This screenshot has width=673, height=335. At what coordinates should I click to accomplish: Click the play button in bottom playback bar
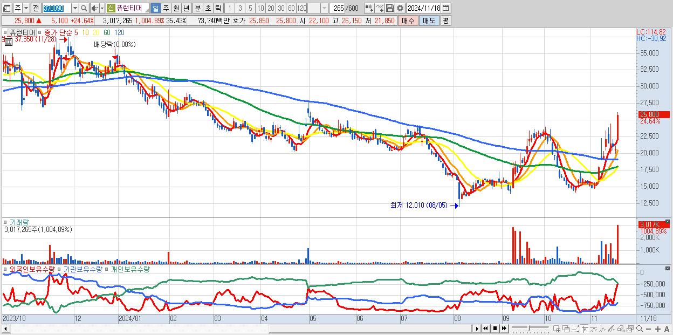point(477,329)
